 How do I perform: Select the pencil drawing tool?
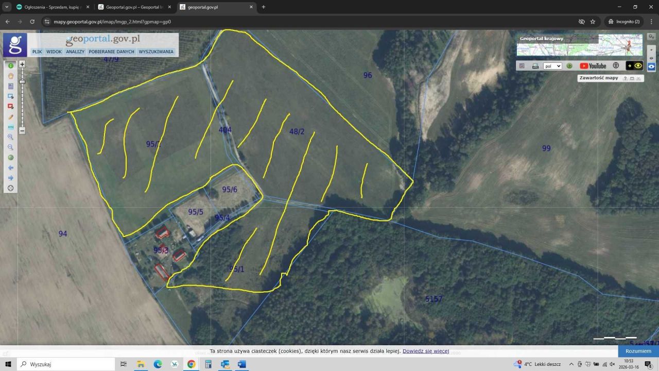point(10,117)
